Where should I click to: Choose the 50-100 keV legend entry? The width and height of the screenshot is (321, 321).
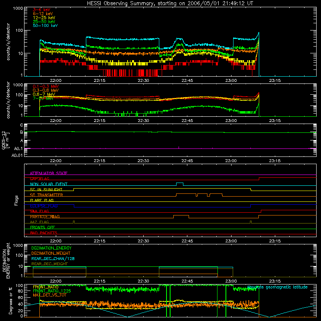pyautogui.click(x=45, y=26)
